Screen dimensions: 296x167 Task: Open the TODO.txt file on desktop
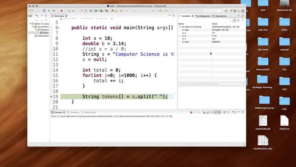(x=284, y=122)
